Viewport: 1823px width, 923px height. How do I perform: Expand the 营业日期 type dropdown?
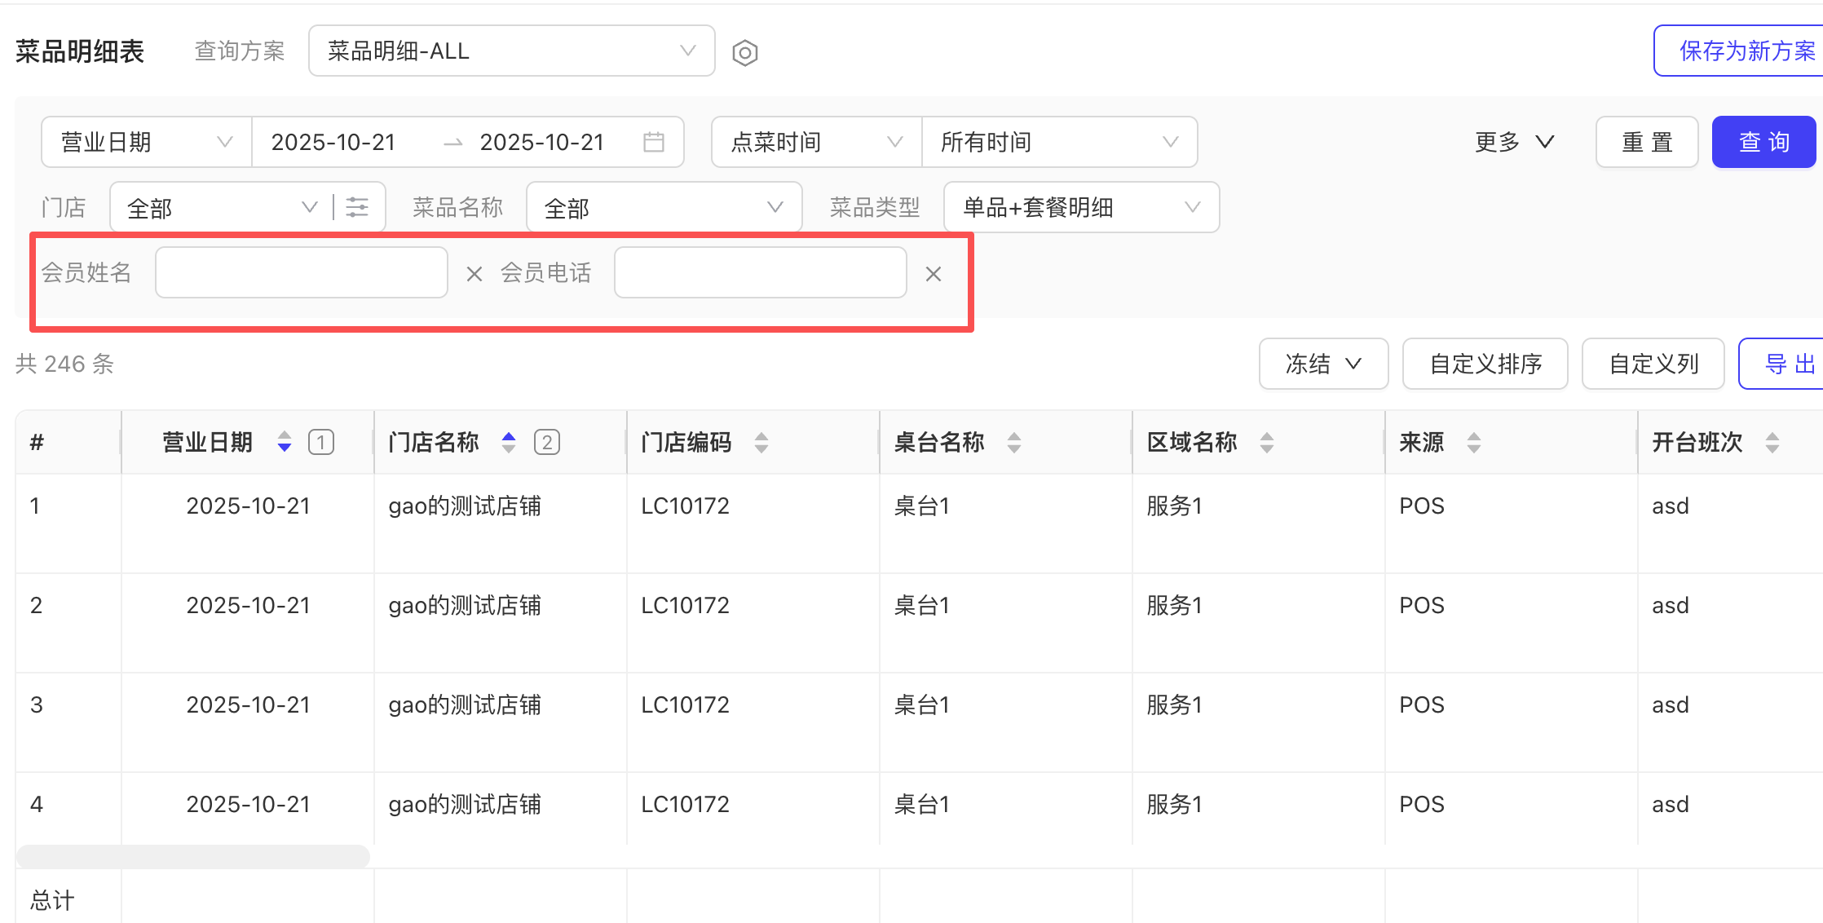[x=147, y=142]
